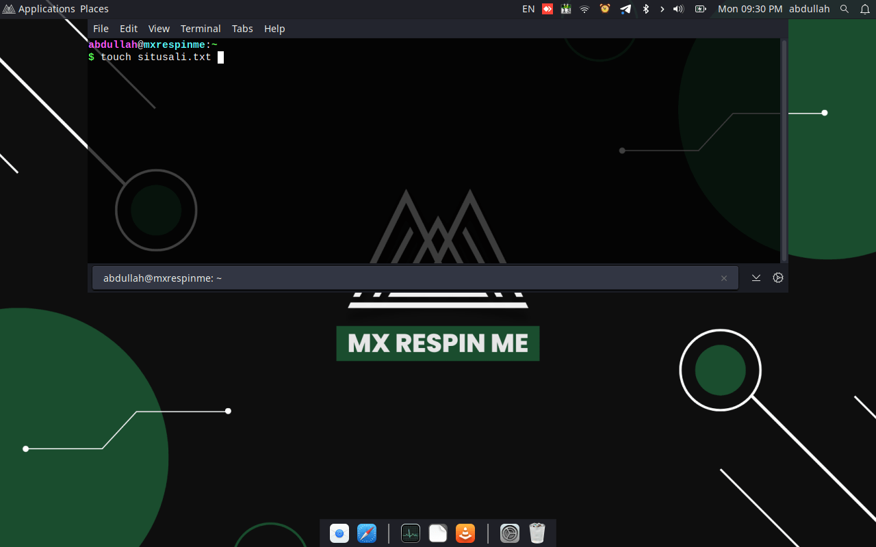The height and width of the screenshot is (547, 876).
Task: Open the Trash in the dock
Action: click(537, 533)
